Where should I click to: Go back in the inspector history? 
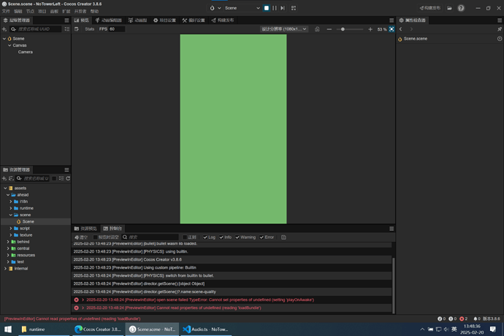point(401,29)
